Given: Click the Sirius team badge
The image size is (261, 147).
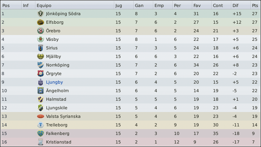Looking at the screenshot, I should tap(41, 48).
